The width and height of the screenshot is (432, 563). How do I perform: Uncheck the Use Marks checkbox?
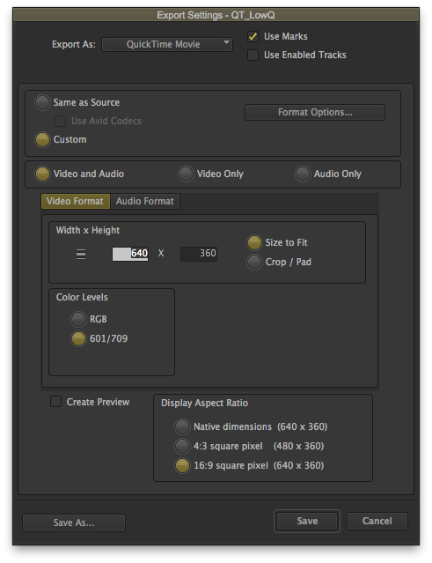pyautogui.click(x=253, y=37)
